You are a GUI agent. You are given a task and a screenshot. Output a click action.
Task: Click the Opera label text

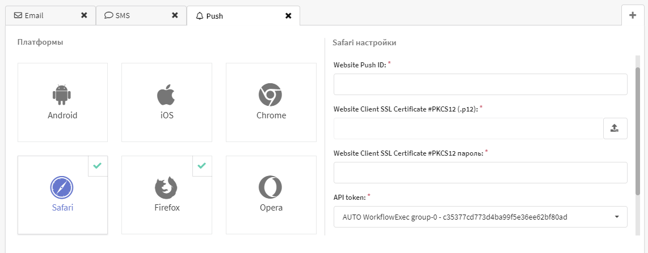271,208
